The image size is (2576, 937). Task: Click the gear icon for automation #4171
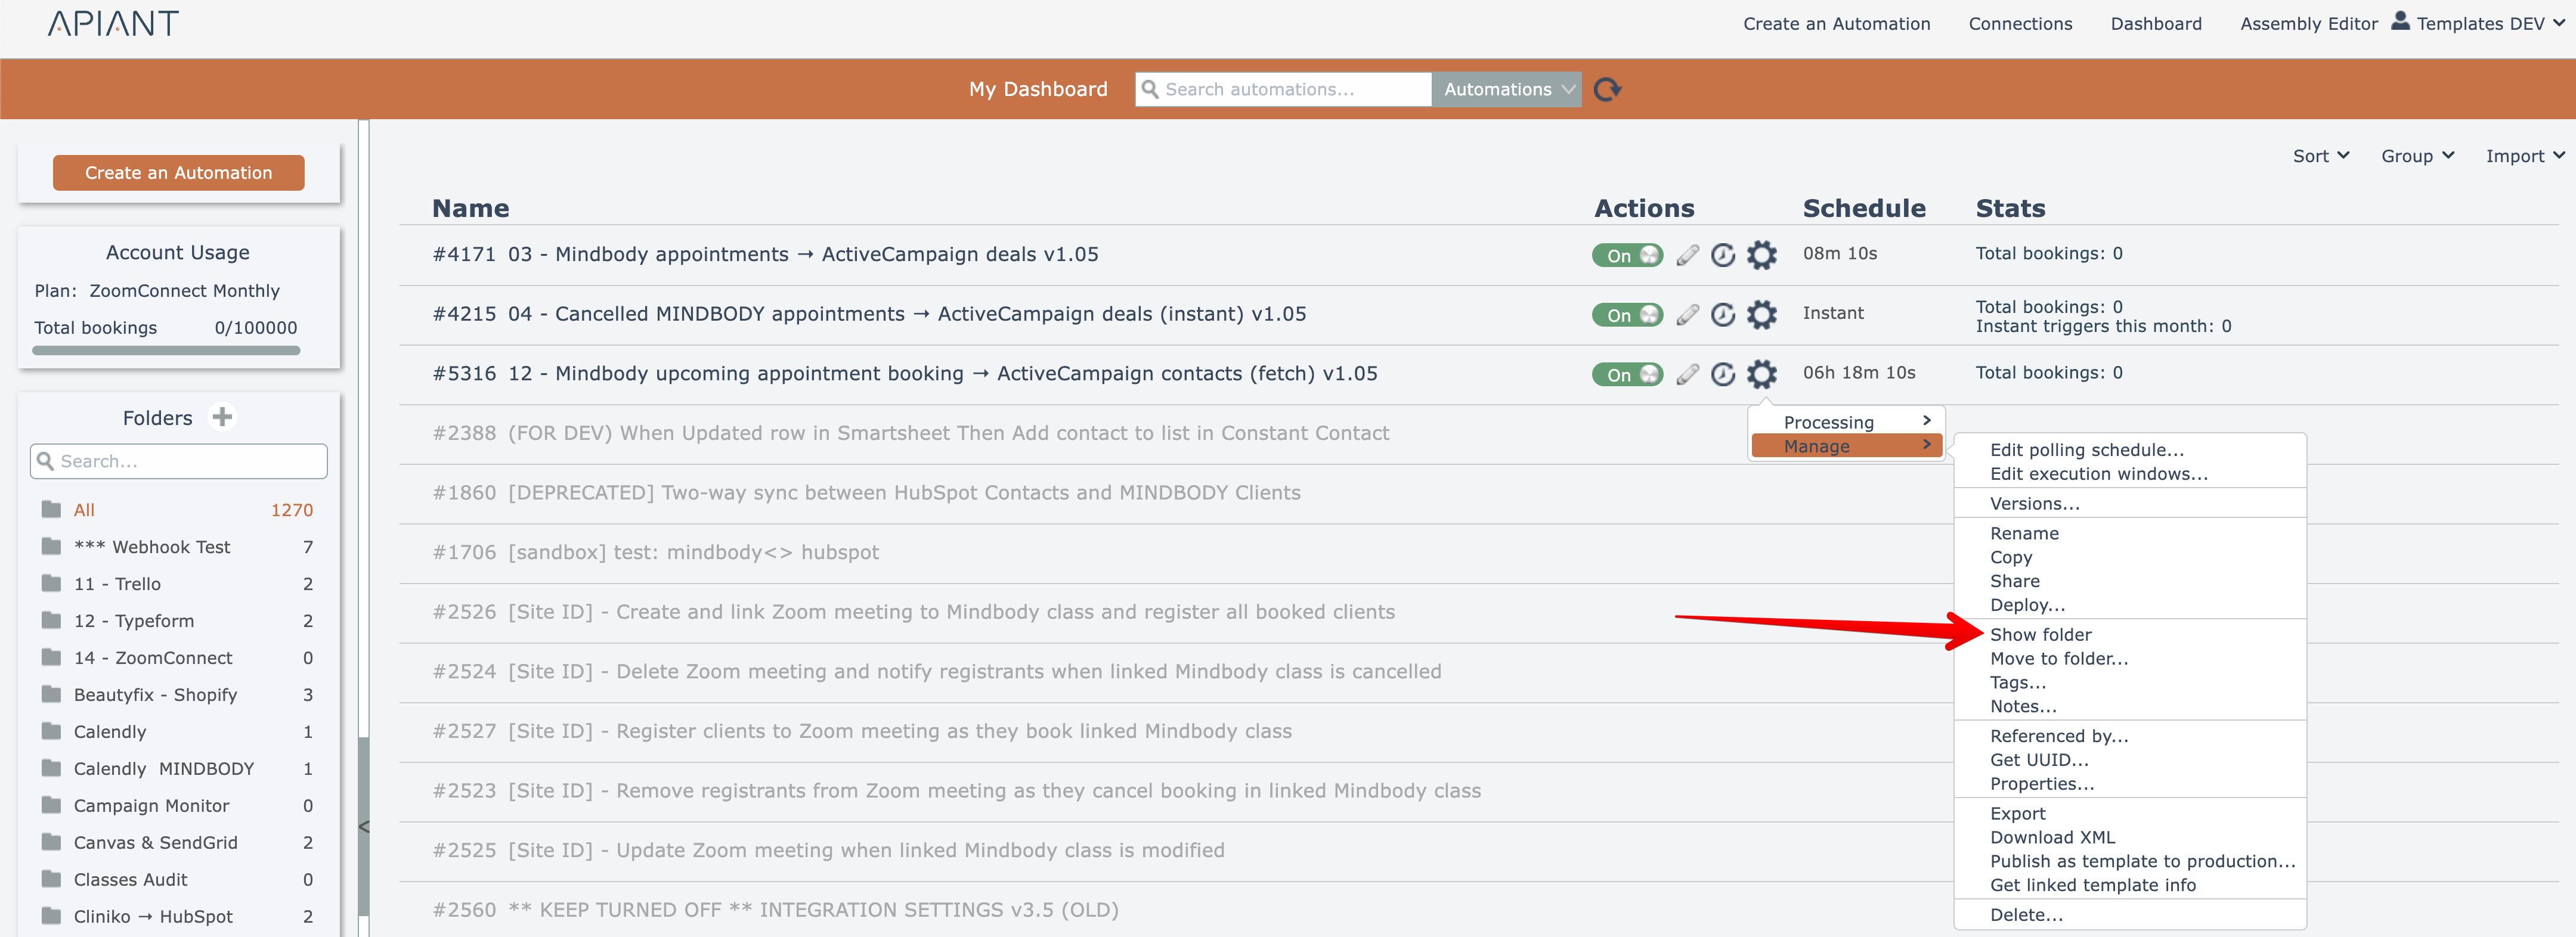point(1761,256)
